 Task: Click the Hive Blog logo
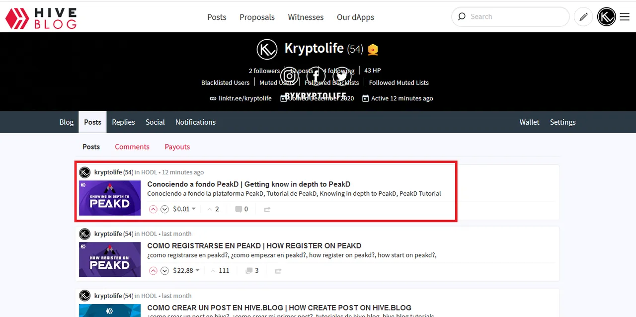tap(41, 18)
